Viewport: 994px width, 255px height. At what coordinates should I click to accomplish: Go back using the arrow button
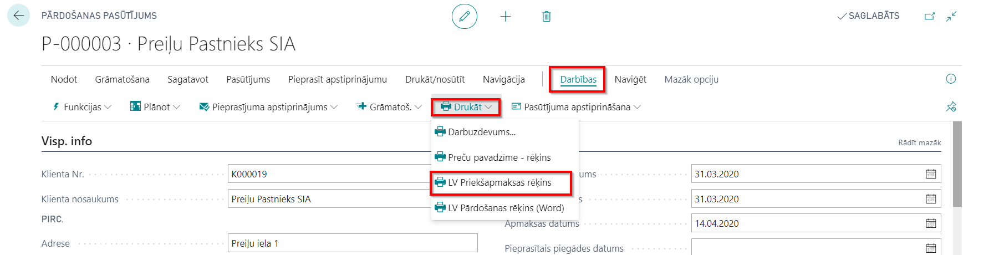pos(18,16)
